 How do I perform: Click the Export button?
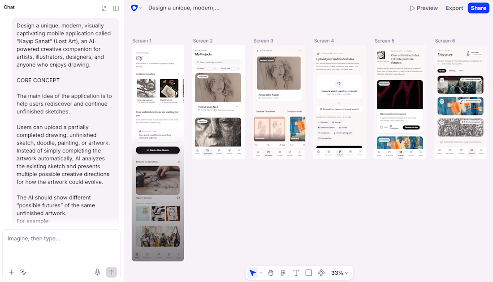[x=454, y=8]
